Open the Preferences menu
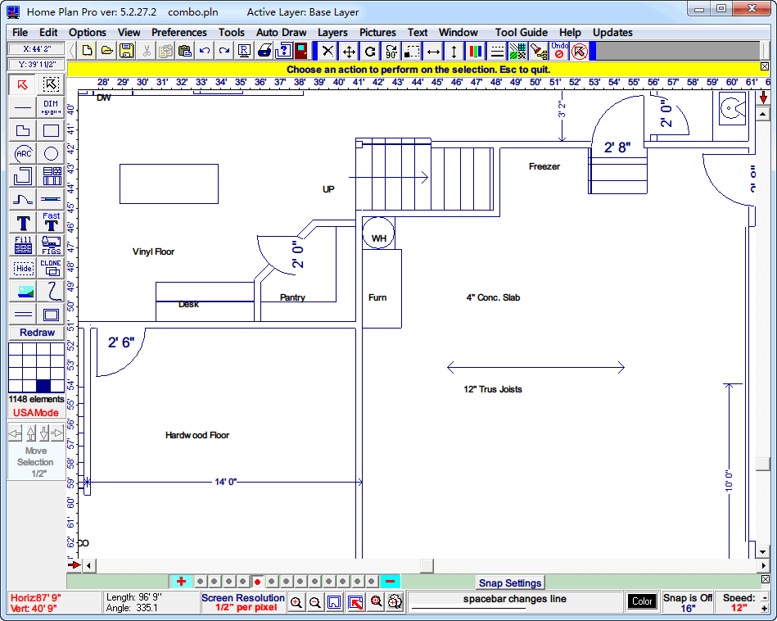 pos(179,33)
